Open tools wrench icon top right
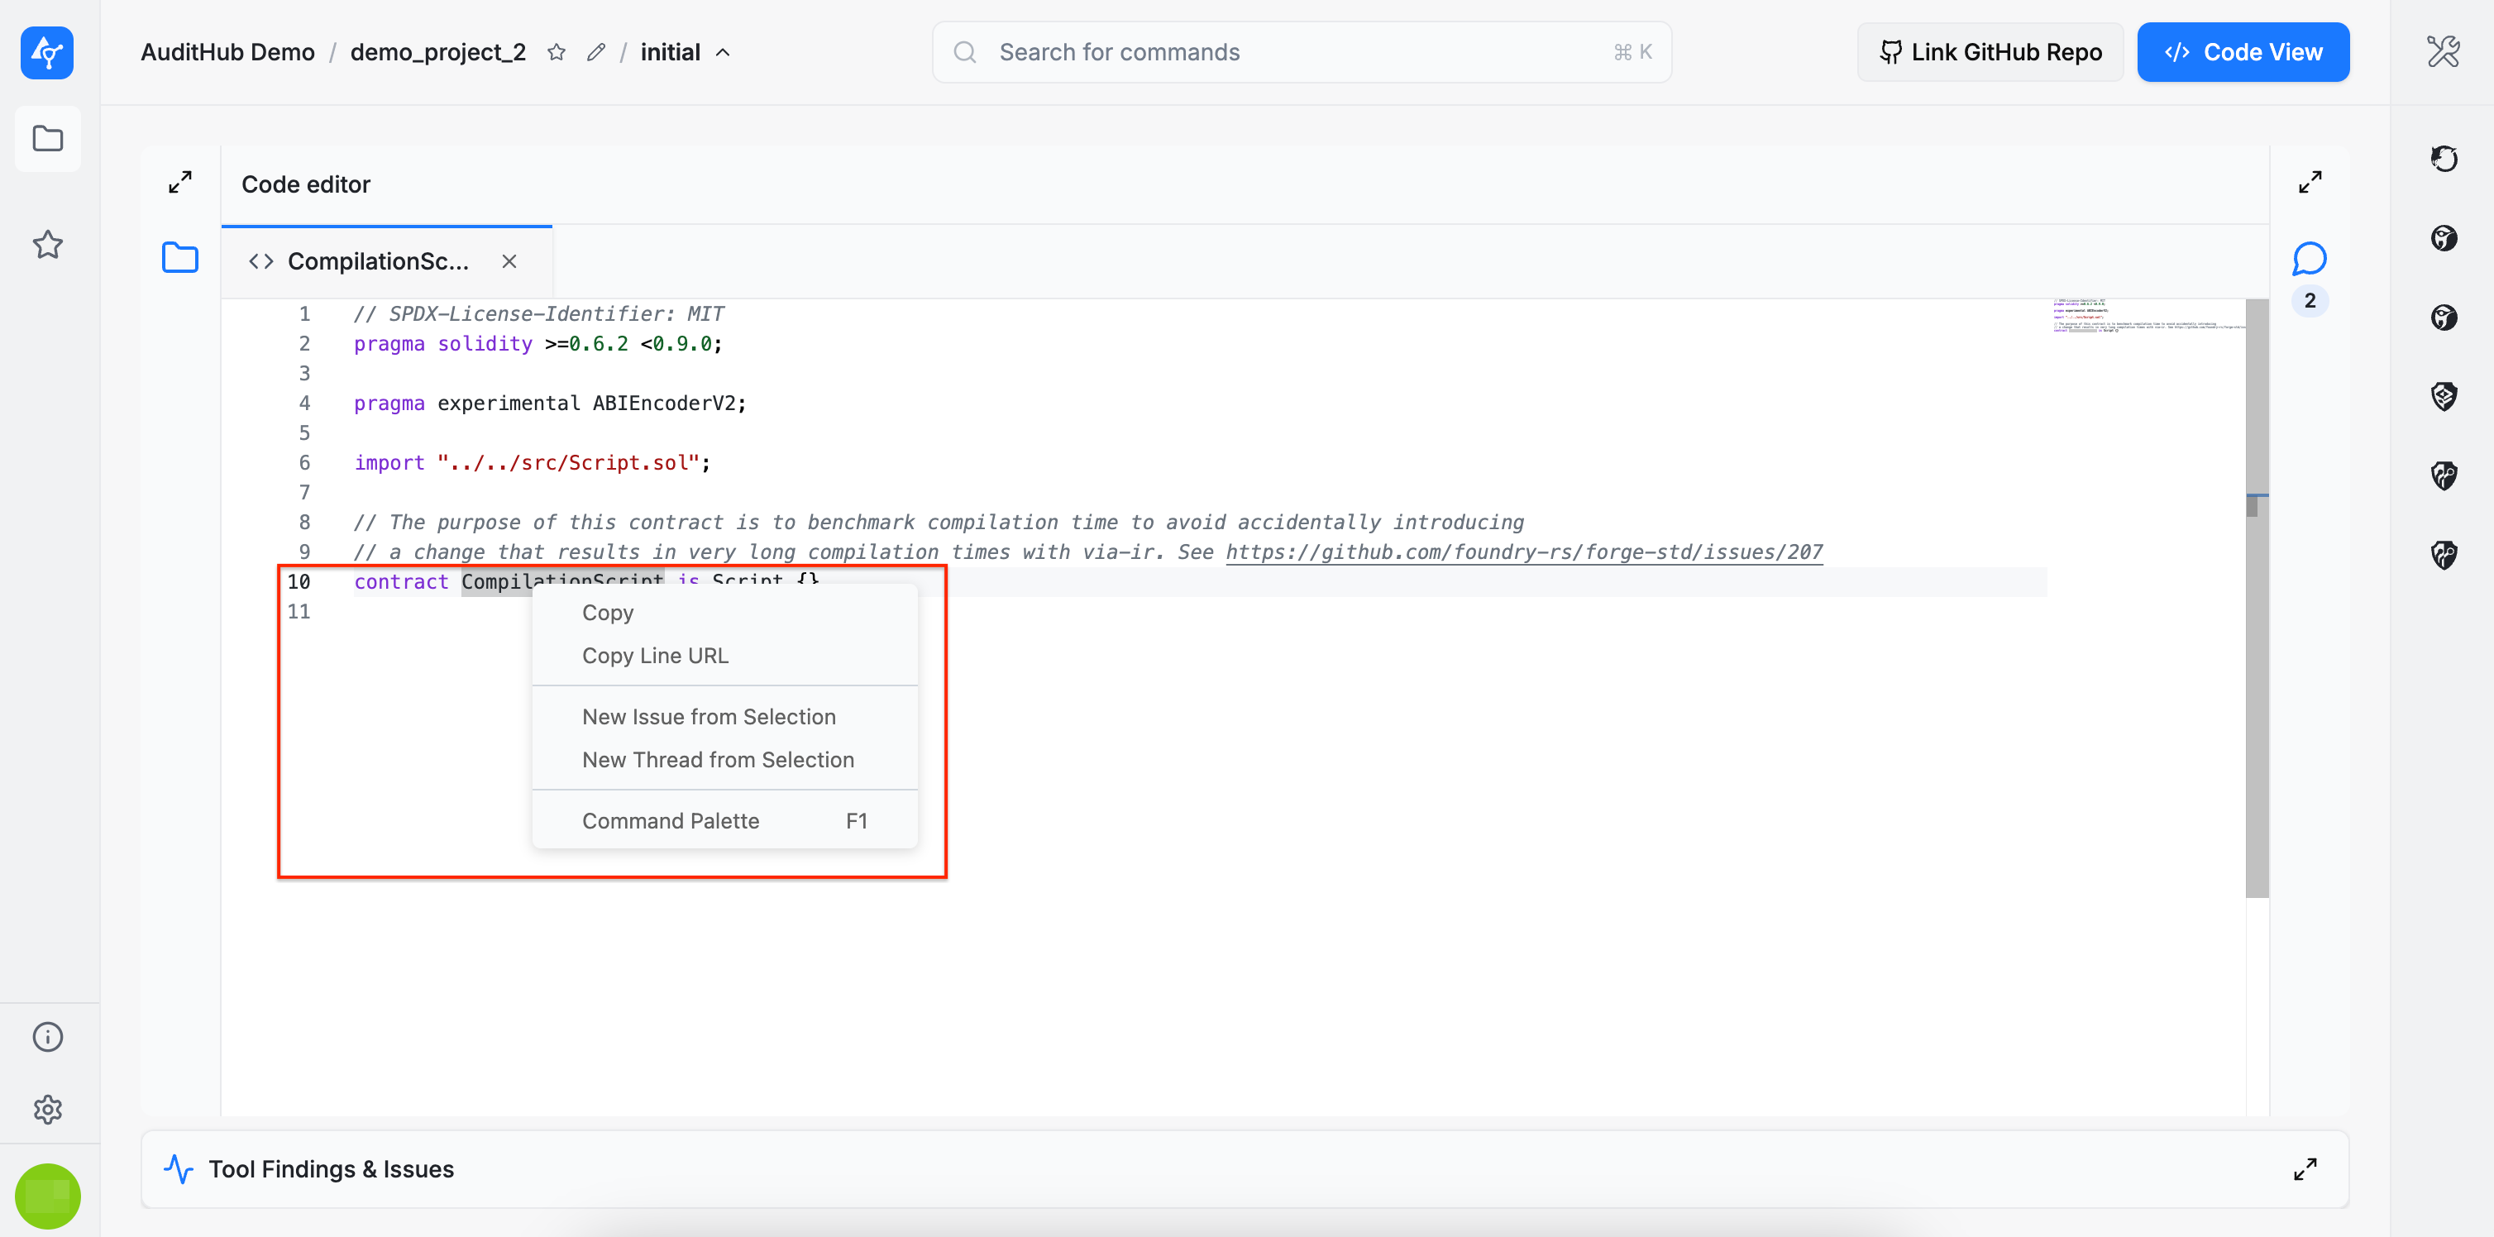This screenshot has height=1237, width=2494. 2443,52
